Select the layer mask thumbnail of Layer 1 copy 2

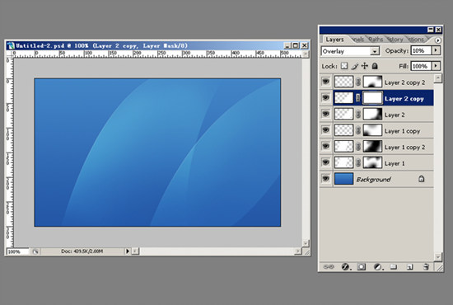(372, 146)
